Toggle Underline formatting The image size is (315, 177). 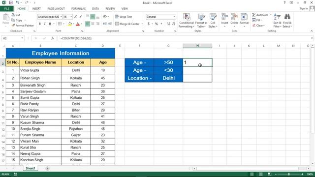pos(50,24)
